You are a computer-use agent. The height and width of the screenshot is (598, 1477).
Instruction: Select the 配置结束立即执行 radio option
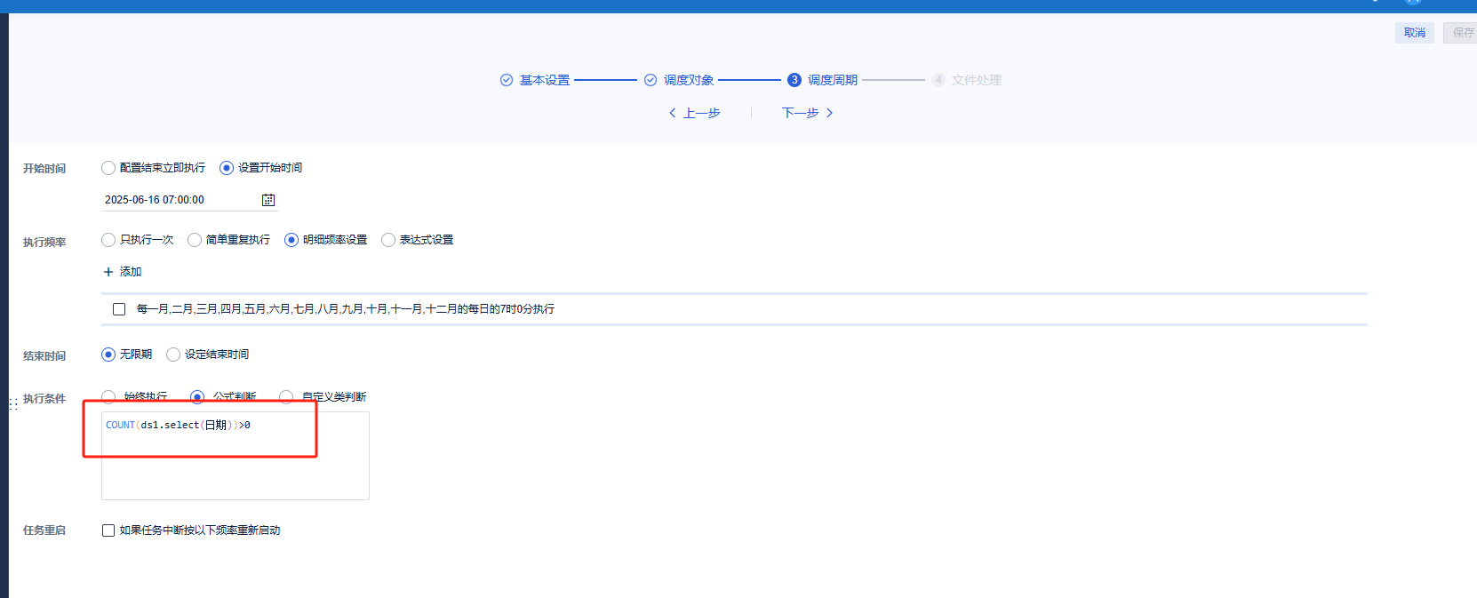[x=108, y=168]
